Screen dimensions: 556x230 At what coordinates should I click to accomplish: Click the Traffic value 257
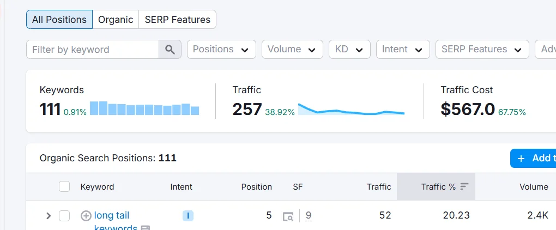[247, 109]
